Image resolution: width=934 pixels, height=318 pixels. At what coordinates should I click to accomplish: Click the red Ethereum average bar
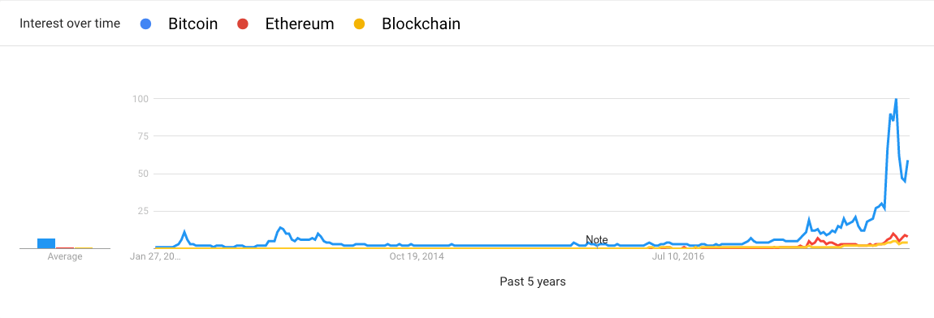click(x=65, y=247)
